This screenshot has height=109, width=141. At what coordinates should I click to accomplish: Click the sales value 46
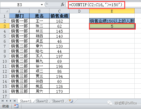[x=59, y=41]
